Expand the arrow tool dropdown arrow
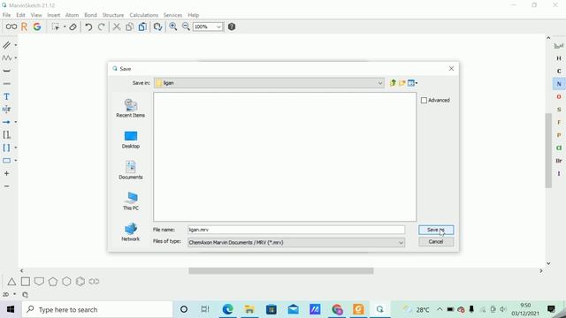The width and height of the screenshot is (566, 318). pyautogui.click(x=16, y=122)
